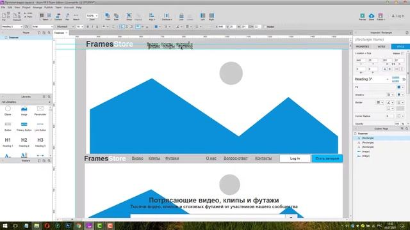
Task: Click the 'Контакты' link on canvas
Action: click(x=263, y=158)
